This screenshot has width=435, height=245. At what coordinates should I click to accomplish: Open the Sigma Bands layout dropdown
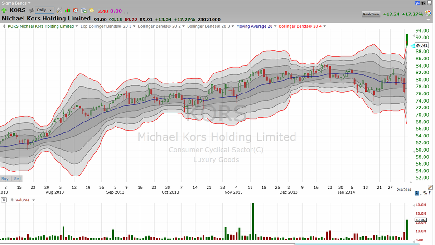point(16,3)
